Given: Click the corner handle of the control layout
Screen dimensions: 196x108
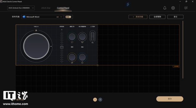Looking at the screenshot, I should point(97,65).
